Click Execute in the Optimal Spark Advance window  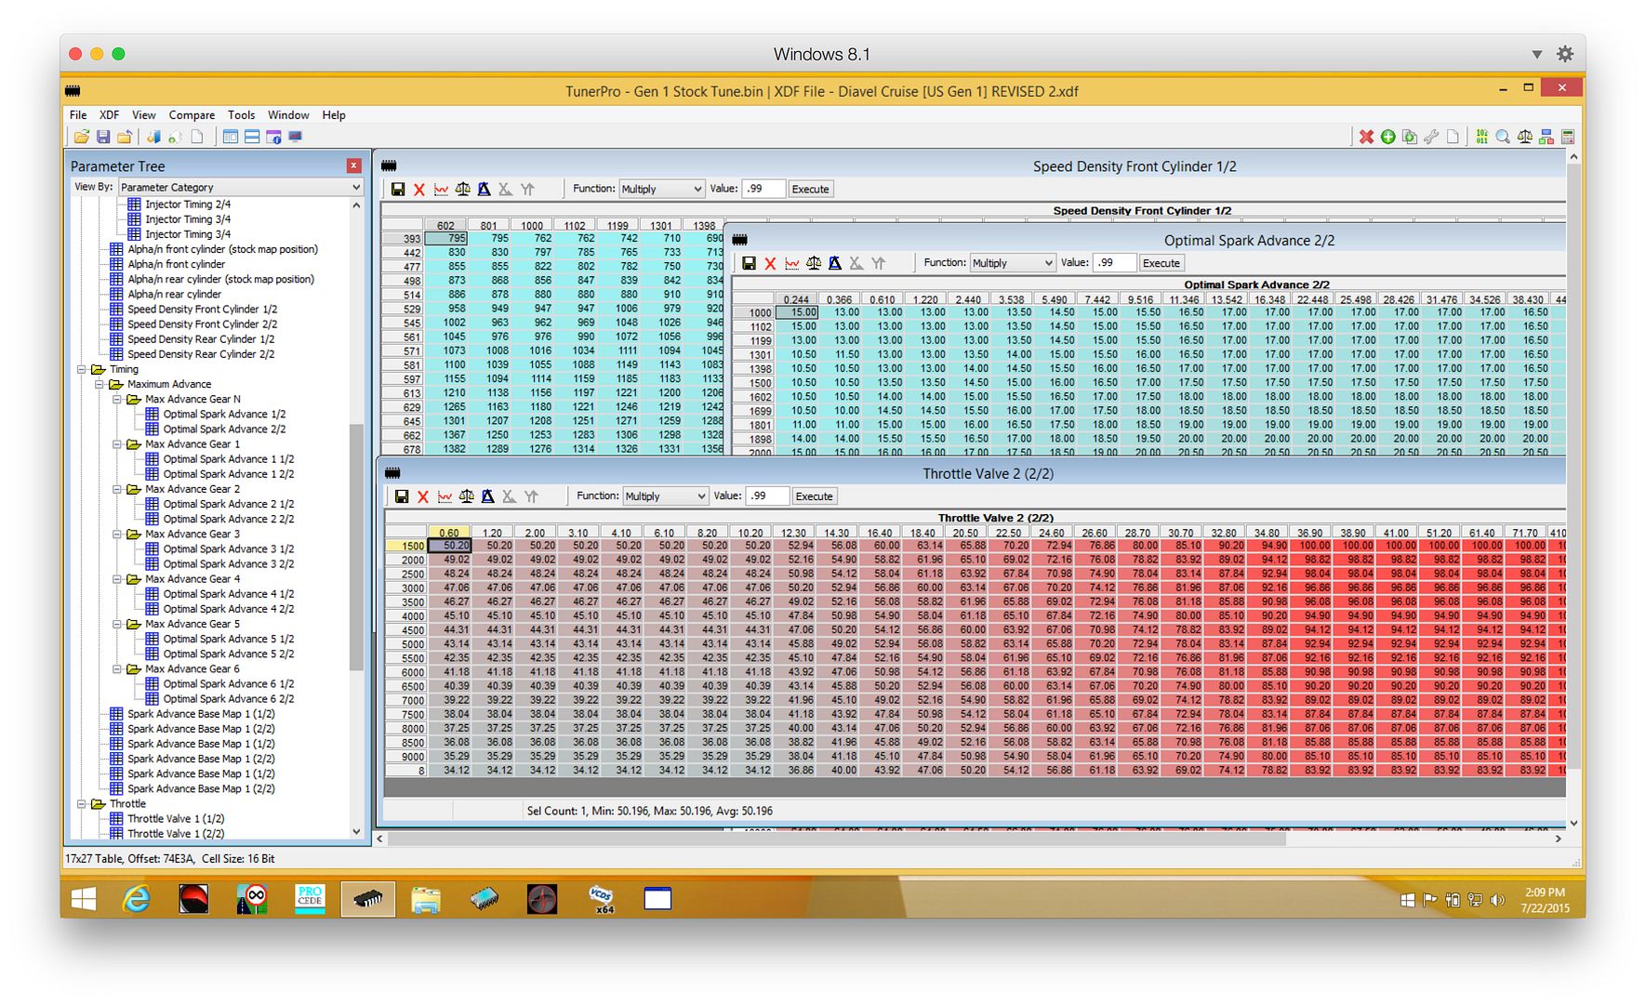click(x=1161, y=262)
